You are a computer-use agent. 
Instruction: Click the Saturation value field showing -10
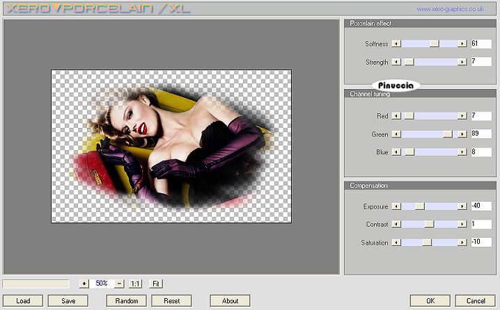pos(481,242)
